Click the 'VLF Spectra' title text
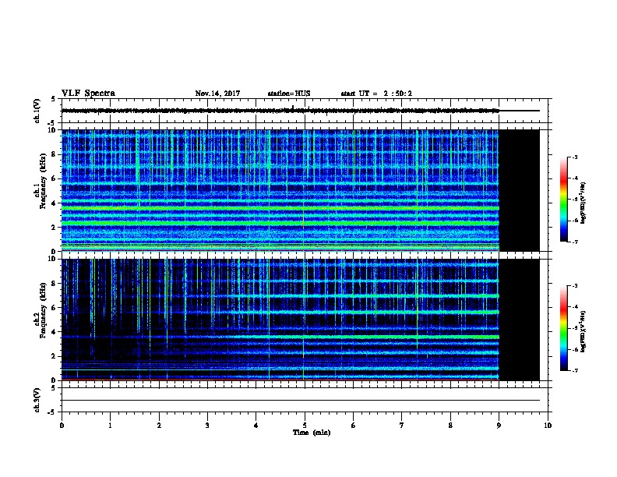Viewport: 617px width, 477px height. [x=88, y=94]
